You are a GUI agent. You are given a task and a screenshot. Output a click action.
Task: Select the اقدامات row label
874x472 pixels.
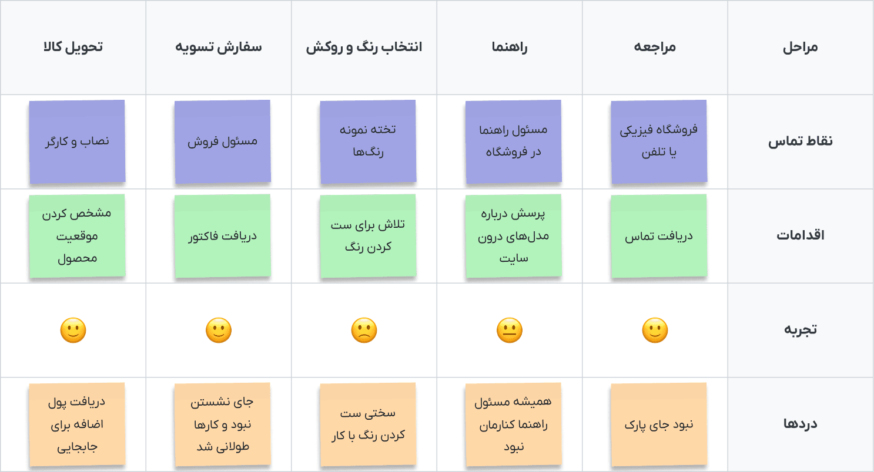(800, 236)
